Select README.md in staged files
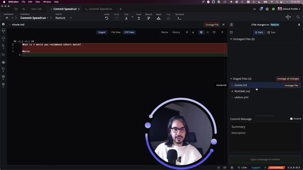Viewport: 303px width, 170px height. point(265,91)
